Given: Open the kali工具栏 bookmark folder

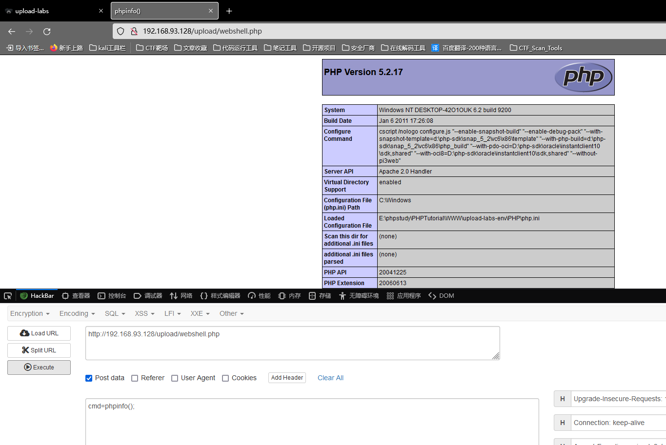Looking at the screenshot, I should click(107, 48).
